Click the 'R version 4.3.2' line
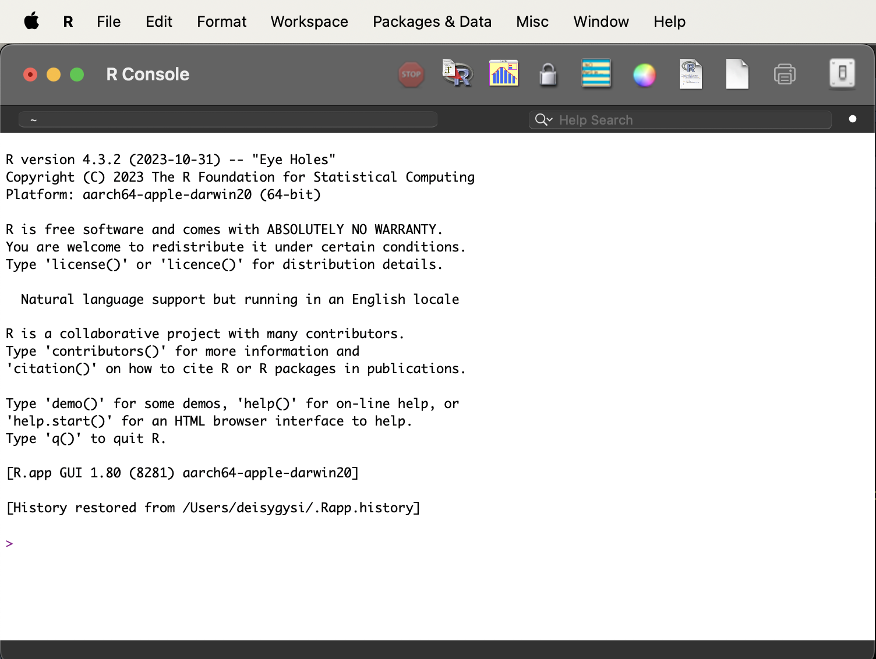This screenshot has height=659, width=876. pos(171,160)
